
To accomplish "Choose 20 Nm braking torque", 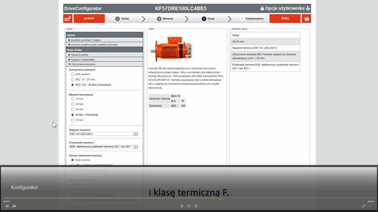I will [x=73, y=104].
